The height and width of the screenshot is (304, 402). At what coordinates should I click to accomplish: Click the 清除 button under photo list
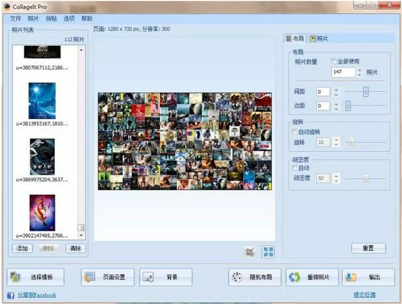coord(76,249)
